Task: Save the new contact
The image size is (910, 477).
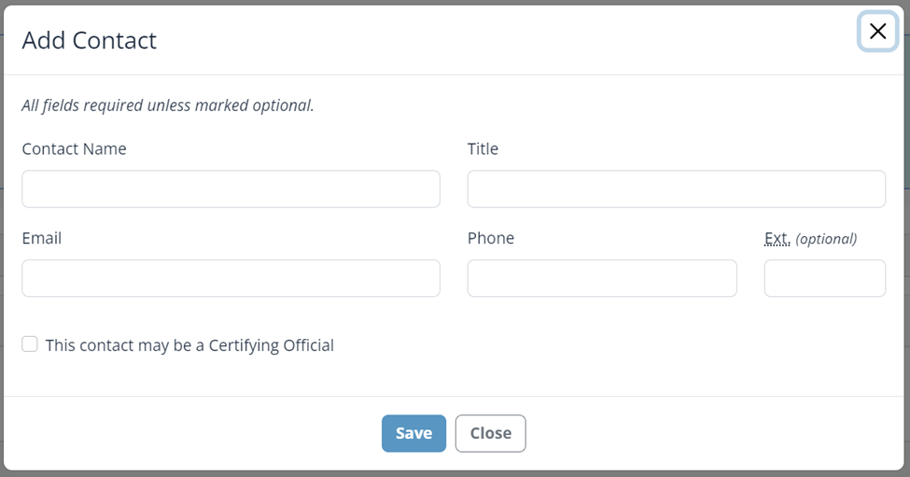Action: click(413, 433)
